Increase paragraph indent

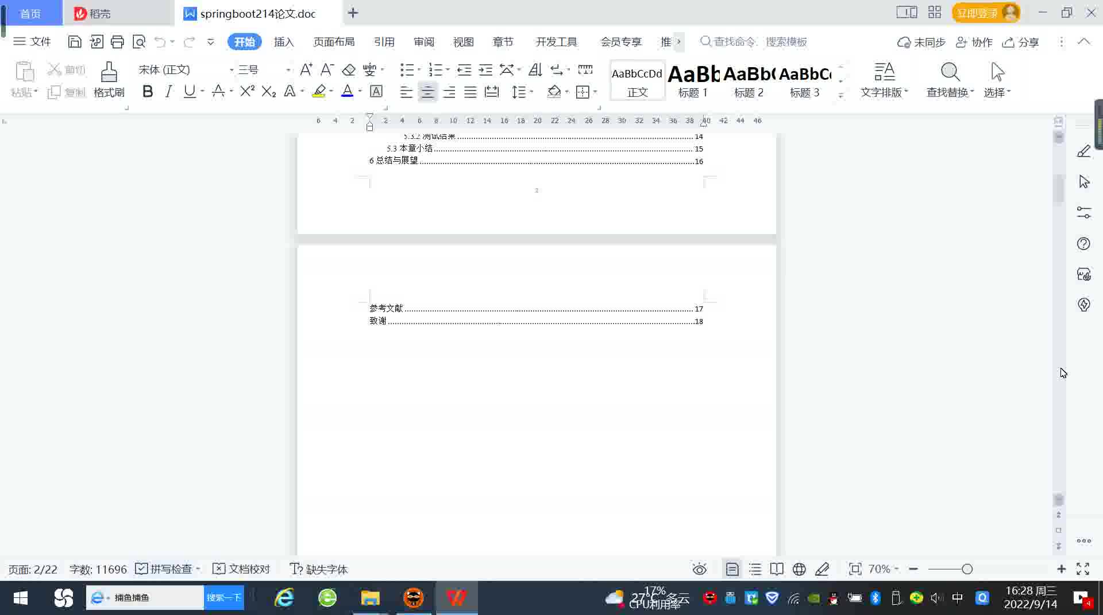[x=485, y=70]
